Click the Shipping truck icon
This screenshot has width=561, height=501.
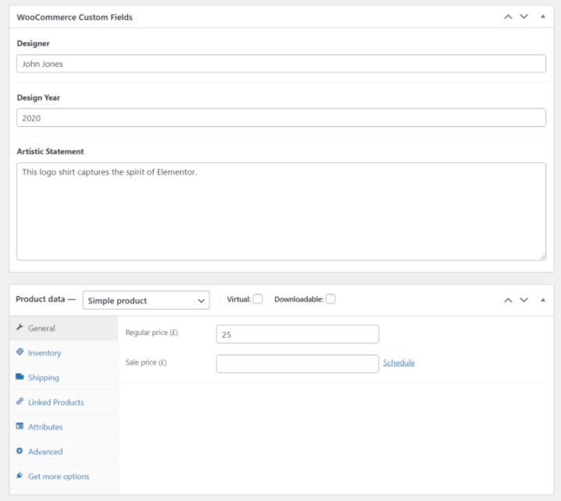coord(19,377)
